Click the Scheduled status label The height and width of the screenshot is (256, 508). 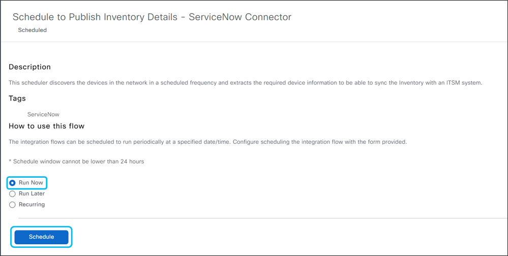coord(32,30)
